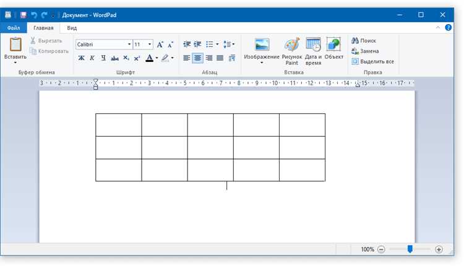The image size is (464, 266).
Task: Open Customize Quick Access Toolbar dropdown
Action: (53, 15)
